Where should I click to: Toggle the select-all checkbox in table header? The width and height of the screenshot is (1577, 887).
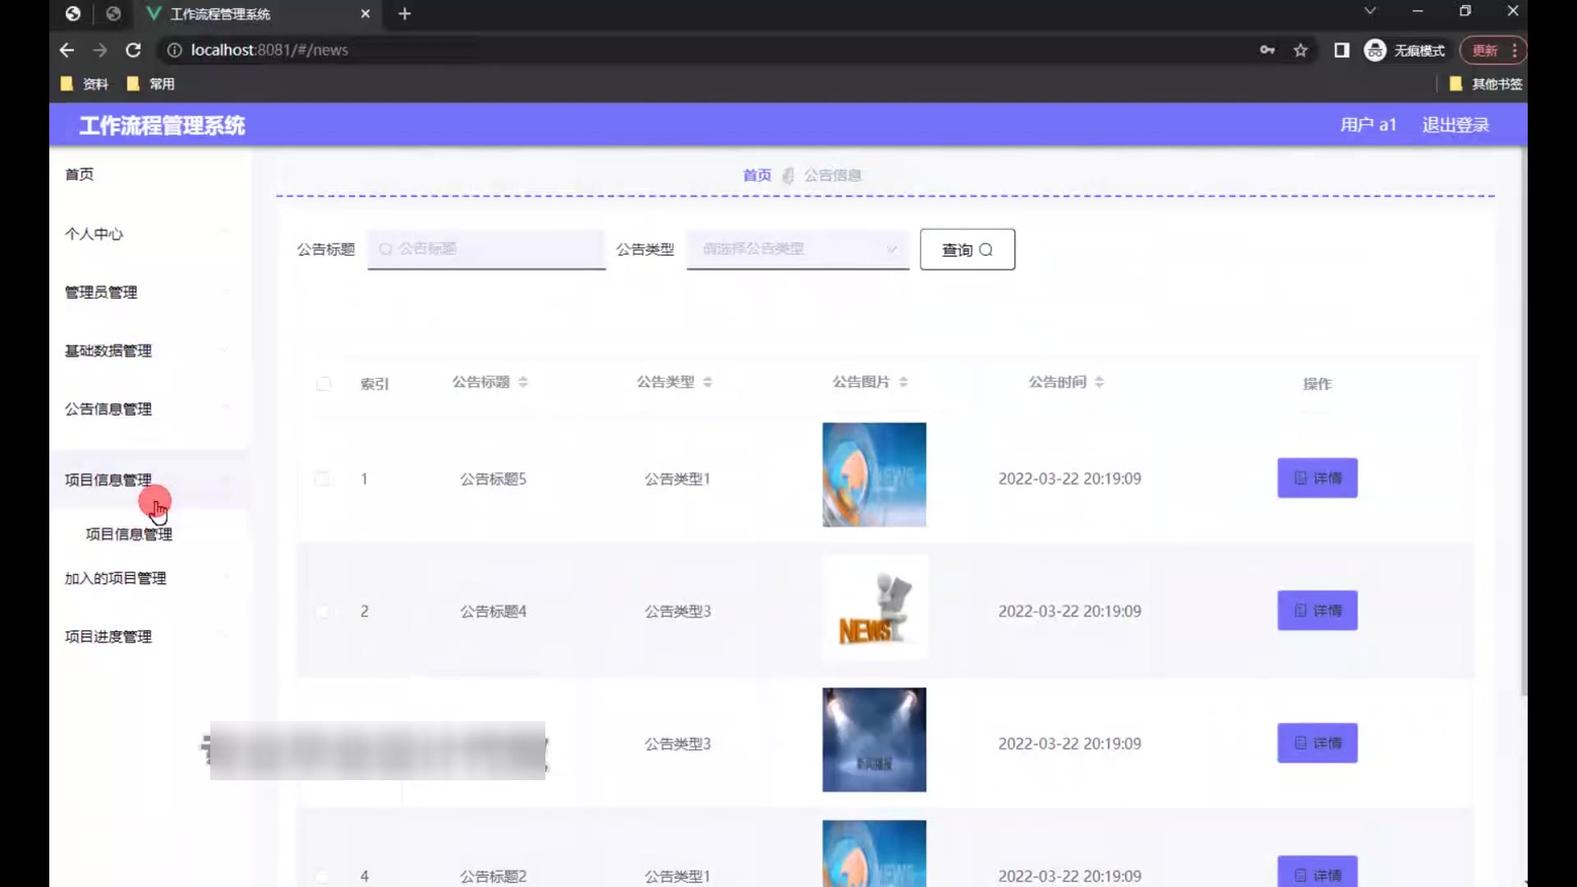[324, 384]
